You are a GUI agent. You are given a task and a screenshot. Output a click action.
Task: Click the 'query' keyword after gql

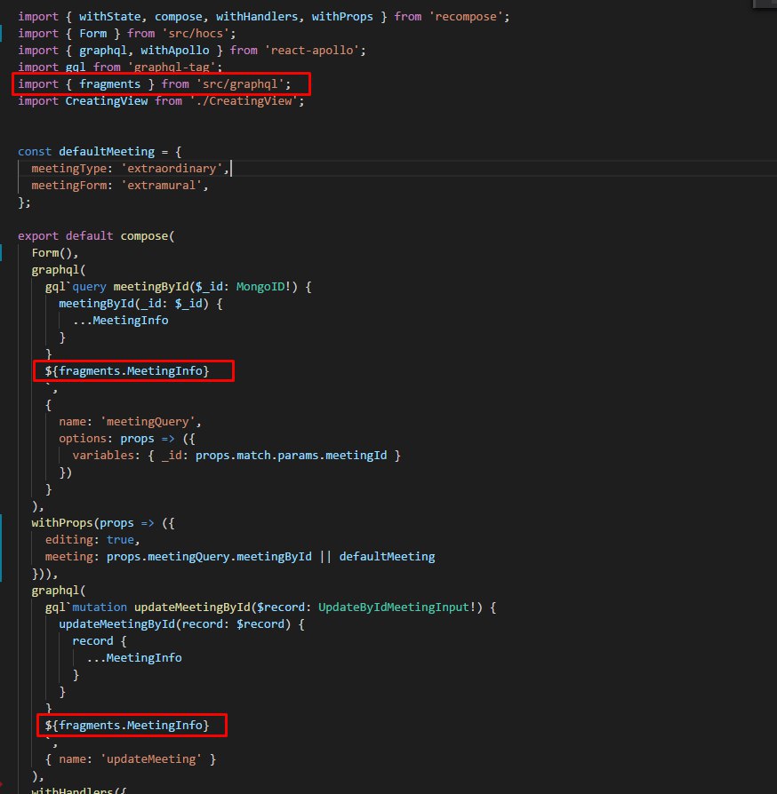pyautogui.click(x=89, y=287)
